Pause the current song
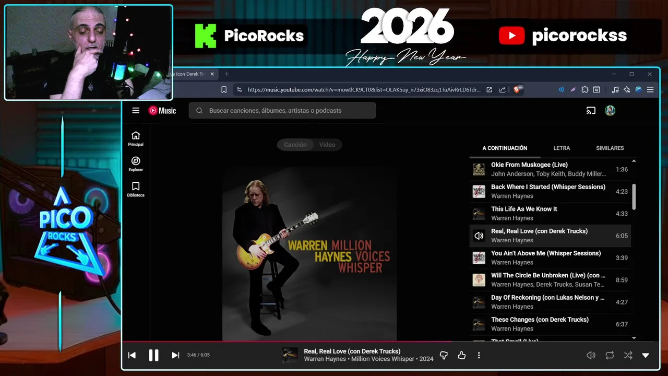Screen dimensions: 668x376 [x=153, y=355]
